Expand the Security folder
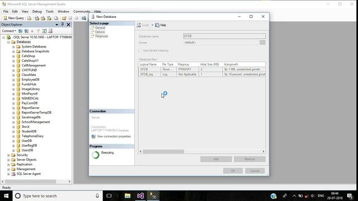The height and width of the screenshot is (201, 358). pyautogui.click(x=8, y=155)
